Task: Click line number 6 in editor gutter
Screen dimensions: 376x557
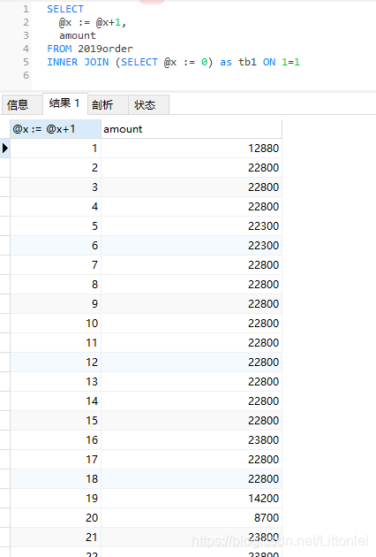Action: [x=26, y=75]
